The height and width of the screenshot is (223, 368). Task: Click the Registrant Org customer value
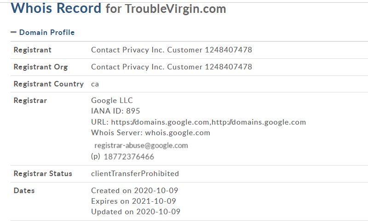pos(171,67)
